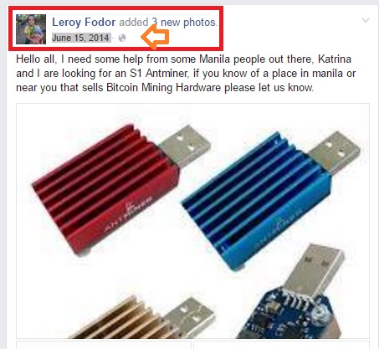Open the third photo thumbnail bottom right
The width and height of the screenshot is (379, 349).
click(282, 345)
